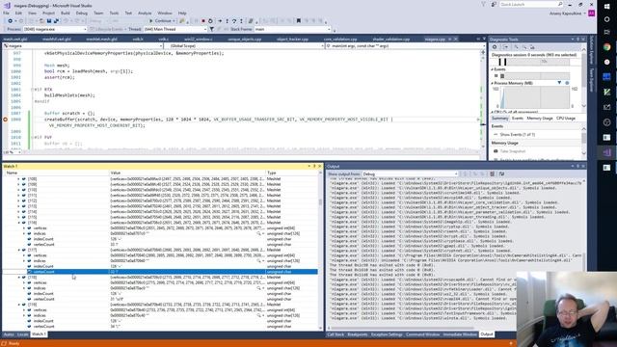Viewport: 617px width, 347px height.
Task: Switch to the Breakpoints tab
Action: [358, 334]
